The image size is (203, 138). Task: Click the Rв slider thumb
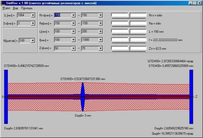129,23
